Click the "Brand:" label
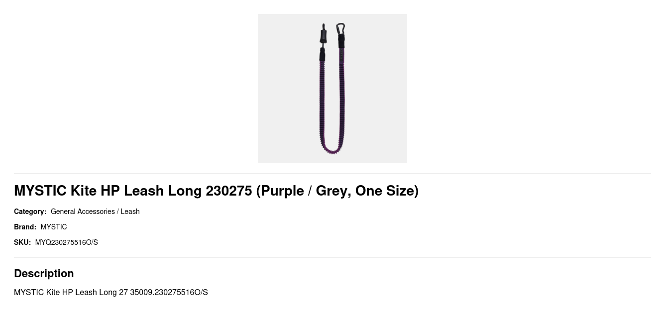 pyautogui.click(x=25, y=227)
